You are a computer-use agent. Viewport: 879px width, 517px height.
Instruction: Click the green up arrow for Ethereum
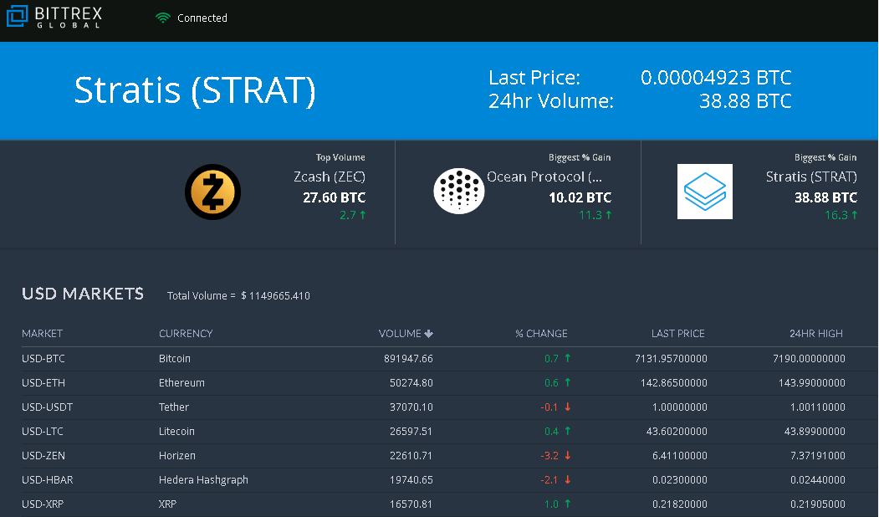[x=567, y=382]
